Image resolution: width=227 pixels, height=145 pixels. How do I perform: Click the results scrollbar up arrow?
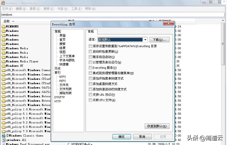pos(223,21)
